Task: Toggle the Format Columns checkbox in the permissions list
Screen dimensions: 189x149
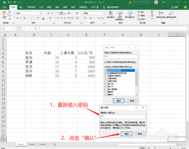Action: pyautogui.click(x=106, y=78)
